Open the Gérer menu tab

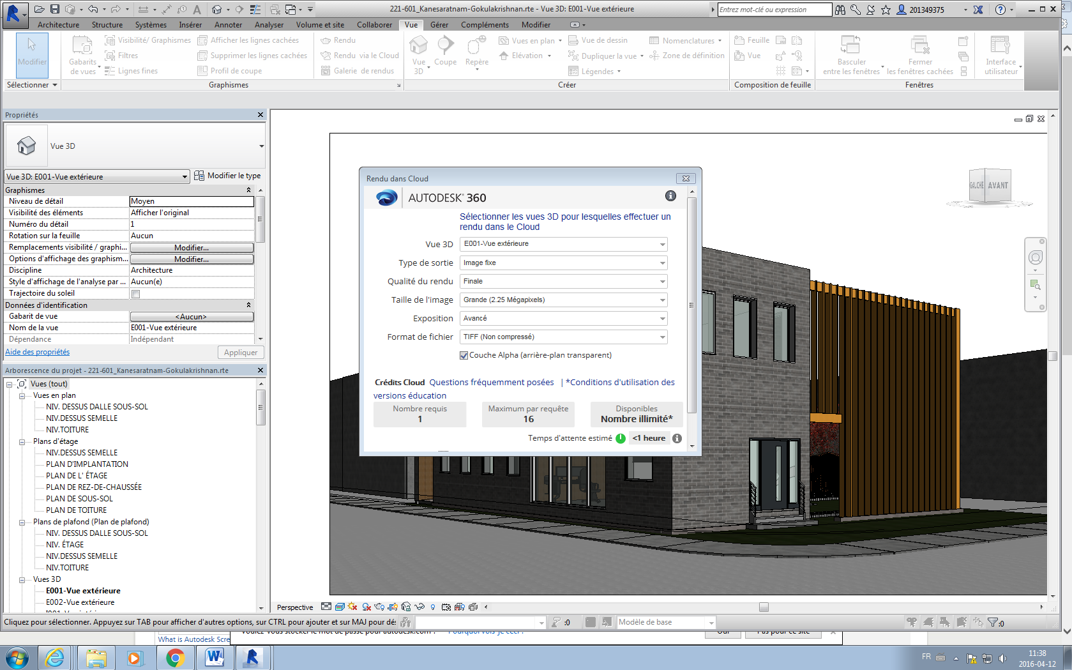tap(439, 25)
